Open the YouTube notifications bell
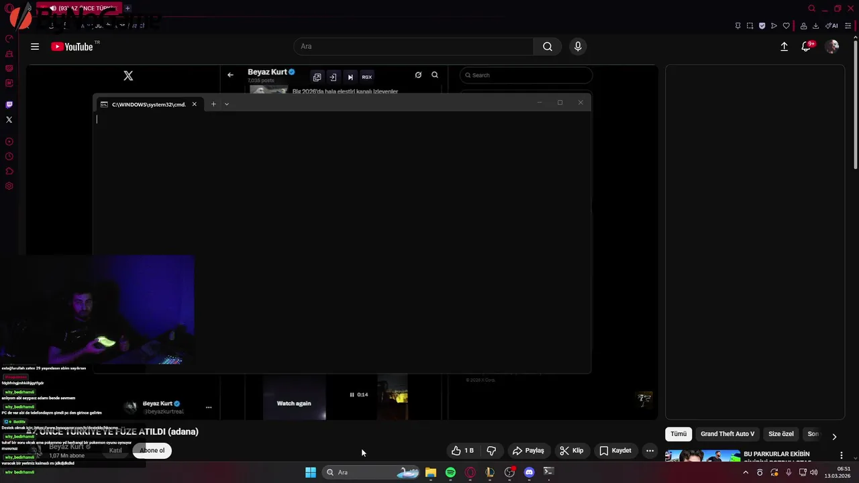The height and width of the screenshot is (483, 859). pos(807,46)
